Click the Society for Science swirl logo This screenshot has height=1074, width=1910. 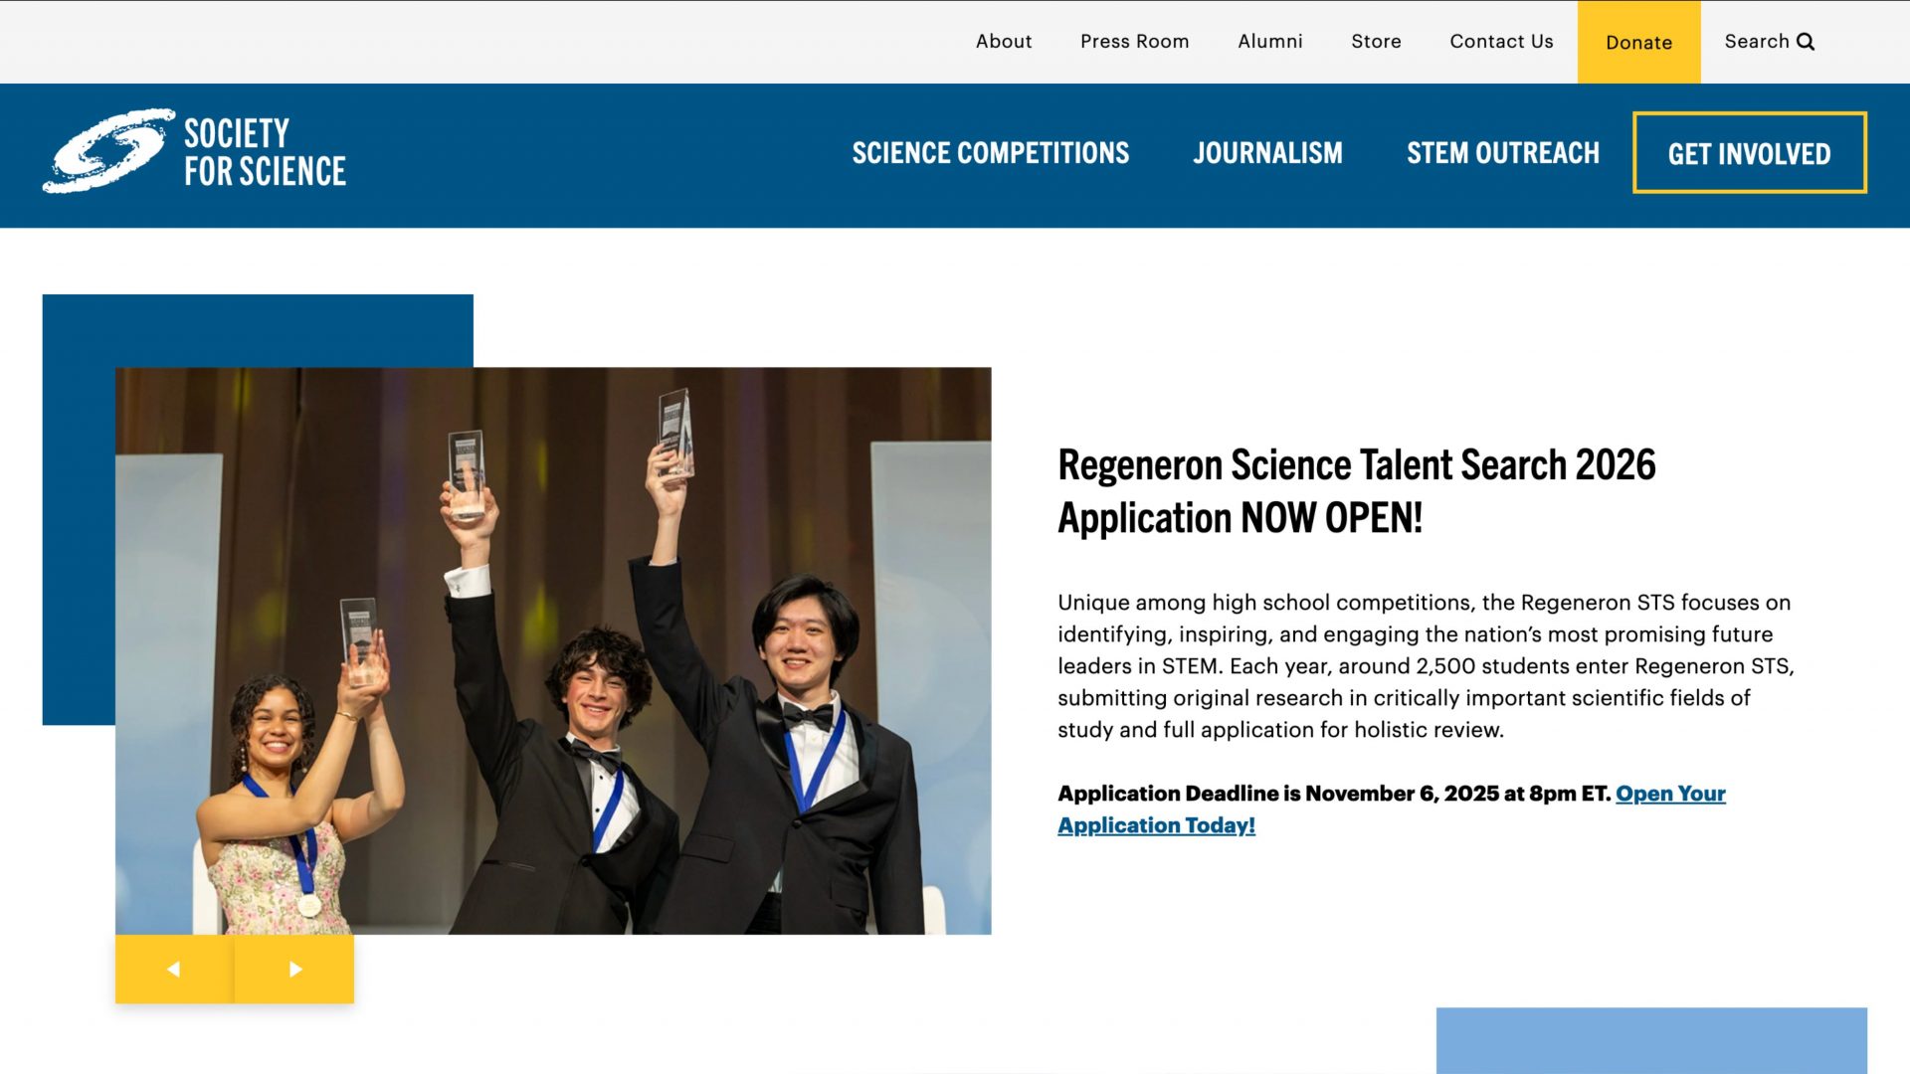tap(107, 151)
